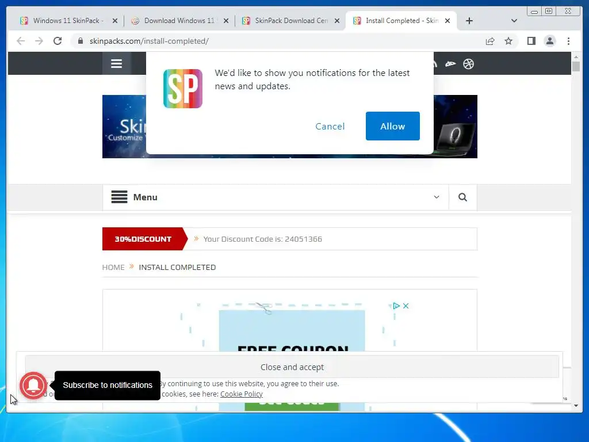Image resolution: width=589 pixels, height=442 pixels.
Task: Click the AdChoices triangle icon on the ad
Action: (x=396, y=306)
